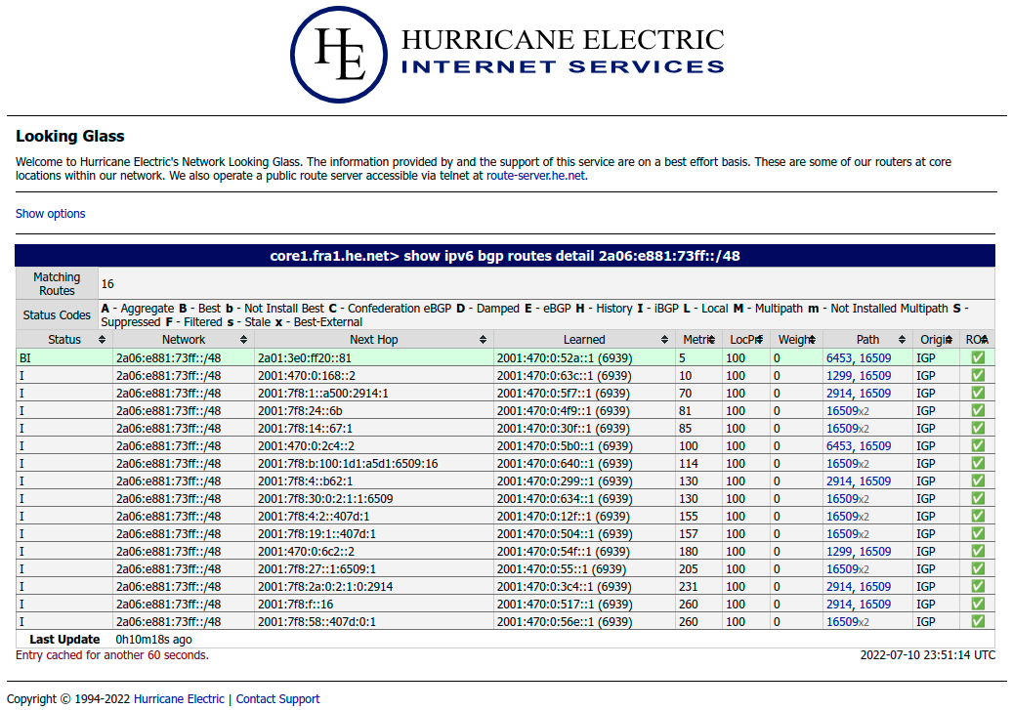Sort by ROA using its sort arrows
Image resolution: width=1012 pixels, height=710 pixels.
[x=985, y=340]
